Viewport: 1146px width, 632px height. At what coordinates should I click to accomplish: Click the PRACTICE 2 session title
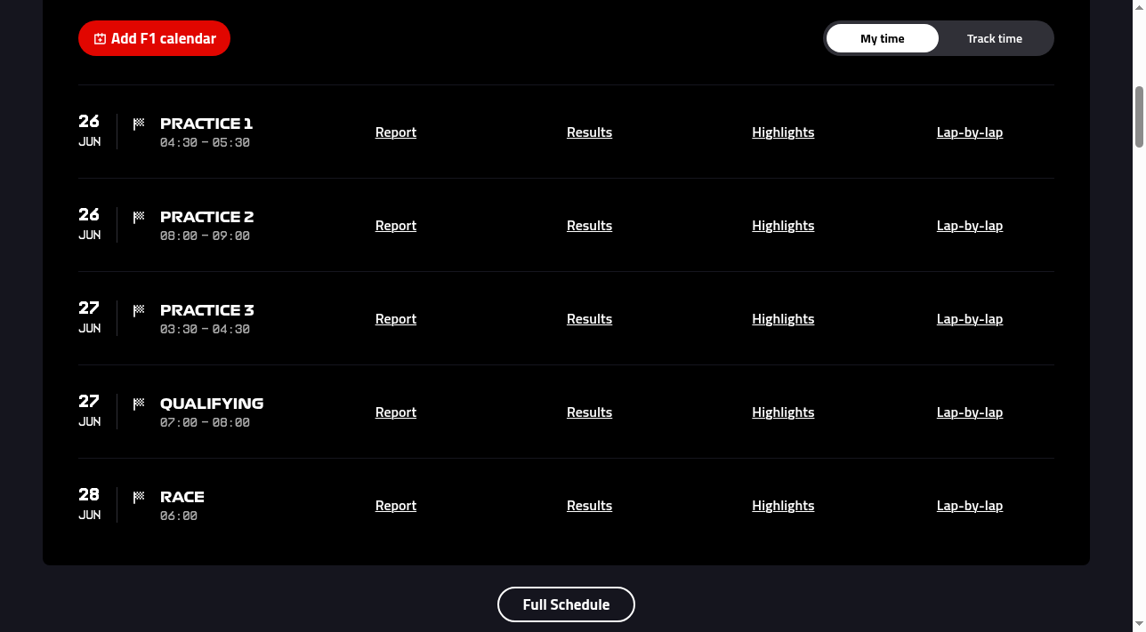click(207, 217)
